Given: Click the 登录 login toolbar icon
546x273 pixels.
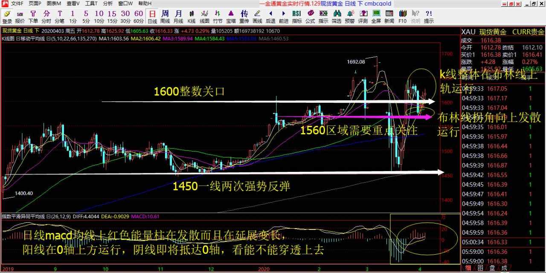Looking at the screenshot, I should click(7, 17).
